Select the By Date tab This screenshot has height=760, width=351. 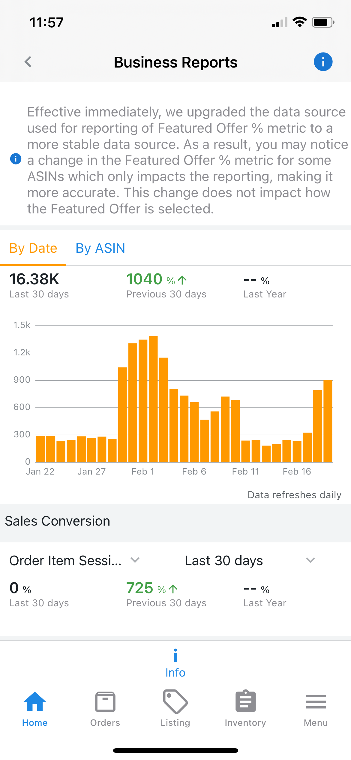click(x=33, y=248)
